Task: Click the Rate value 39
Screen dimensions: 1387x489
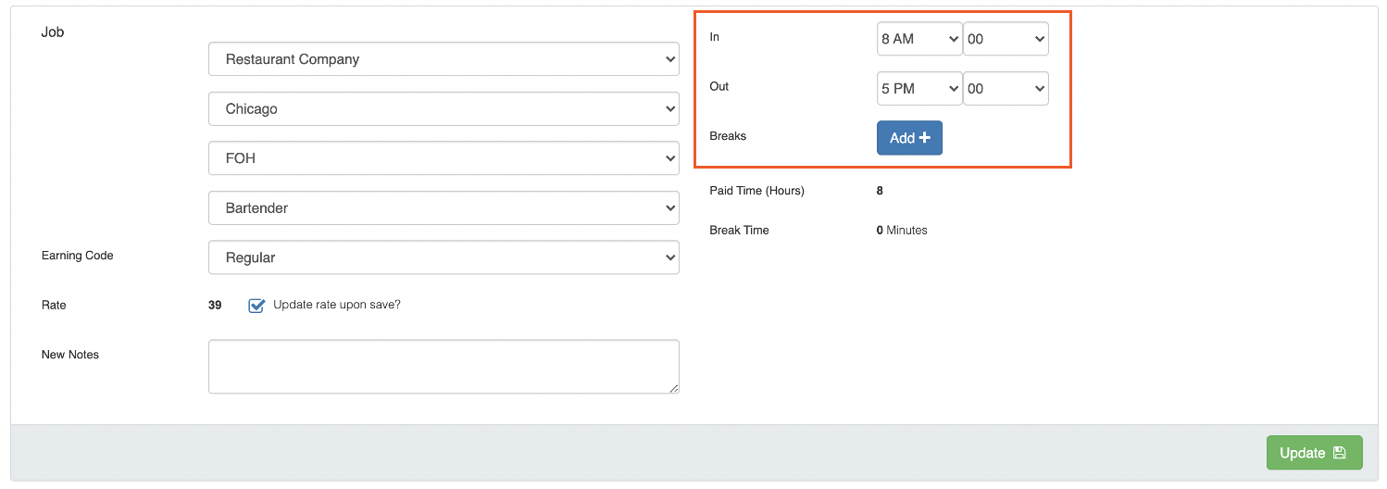Action: tap(215, 305)
